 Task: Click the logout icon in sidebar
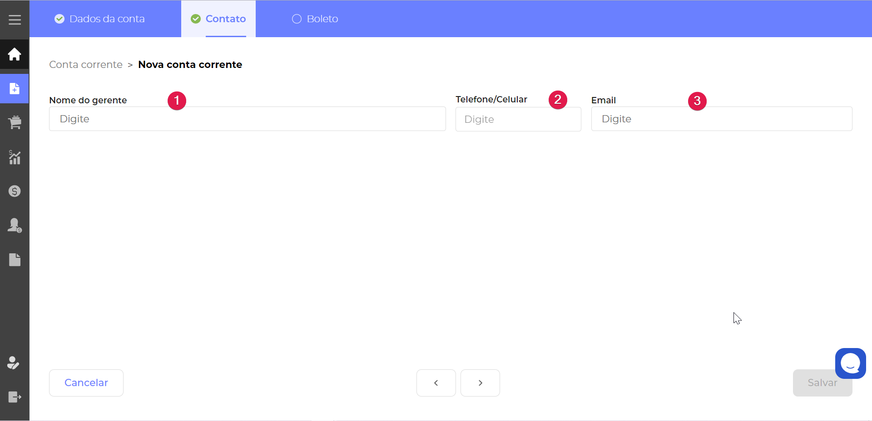(15, 397)
